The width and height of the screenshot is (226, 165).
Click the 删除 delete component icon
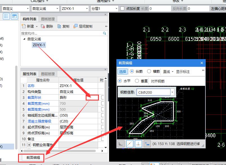point(43,26)
